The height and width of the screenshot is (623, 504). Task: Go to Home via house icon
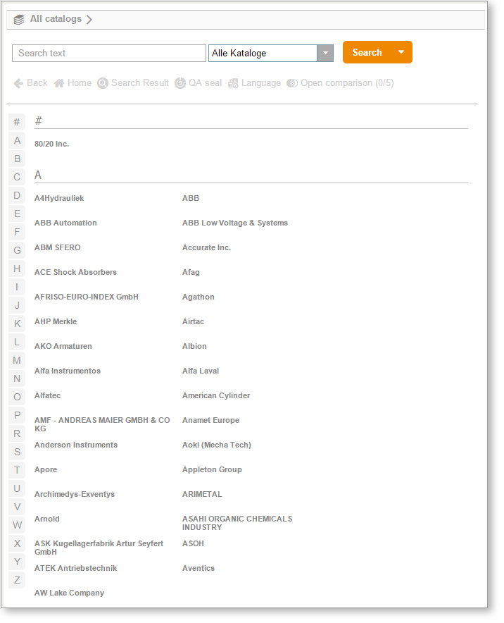tap(59, 83)
